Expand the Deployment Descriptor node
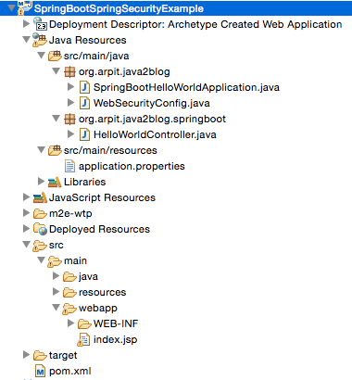Image resolution: width=352 pixels, height=380 pixels. [x=27, y=24]
